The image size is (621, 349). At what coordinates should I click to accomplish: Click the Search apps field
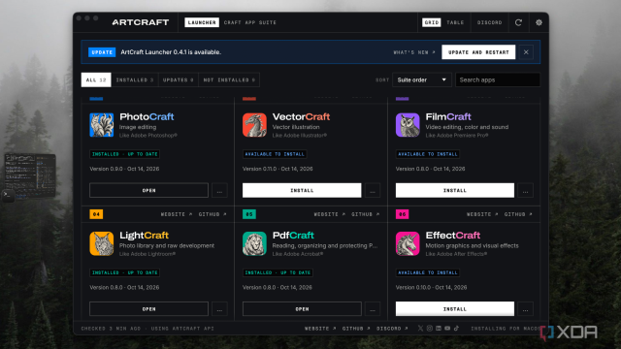pos(498,79)
